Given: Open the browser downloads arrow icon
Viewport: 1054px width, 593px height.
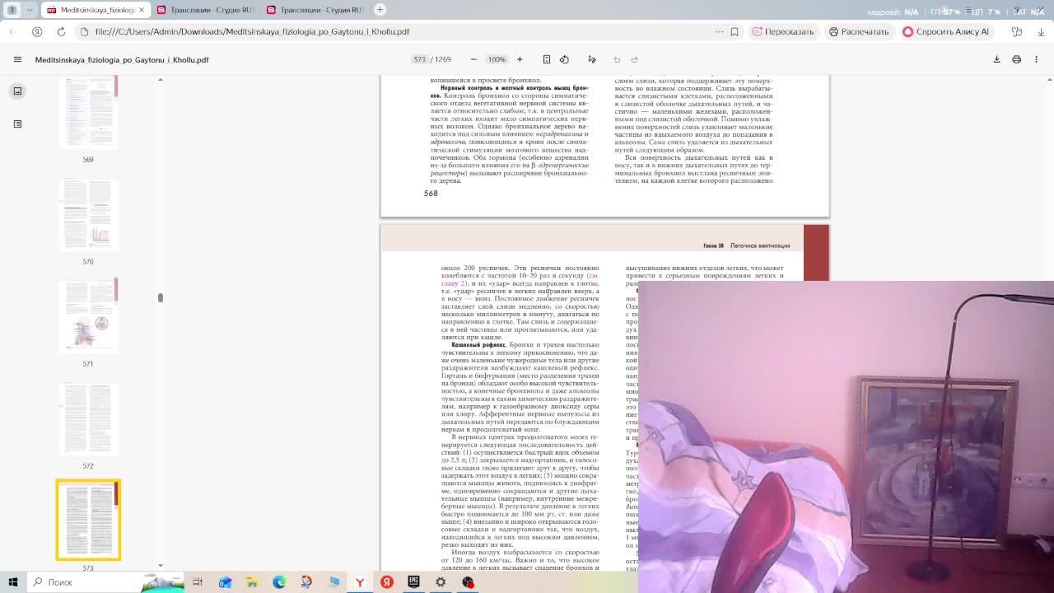Looking at the screenshot, I should (x=1041, y=31).
